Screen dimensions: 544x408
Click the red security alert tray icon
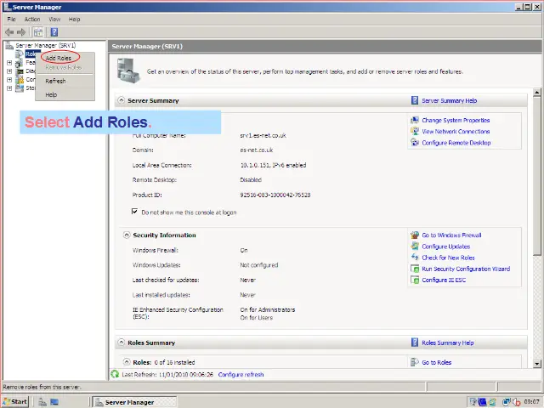pyautogui.click(x=516, y=402)
